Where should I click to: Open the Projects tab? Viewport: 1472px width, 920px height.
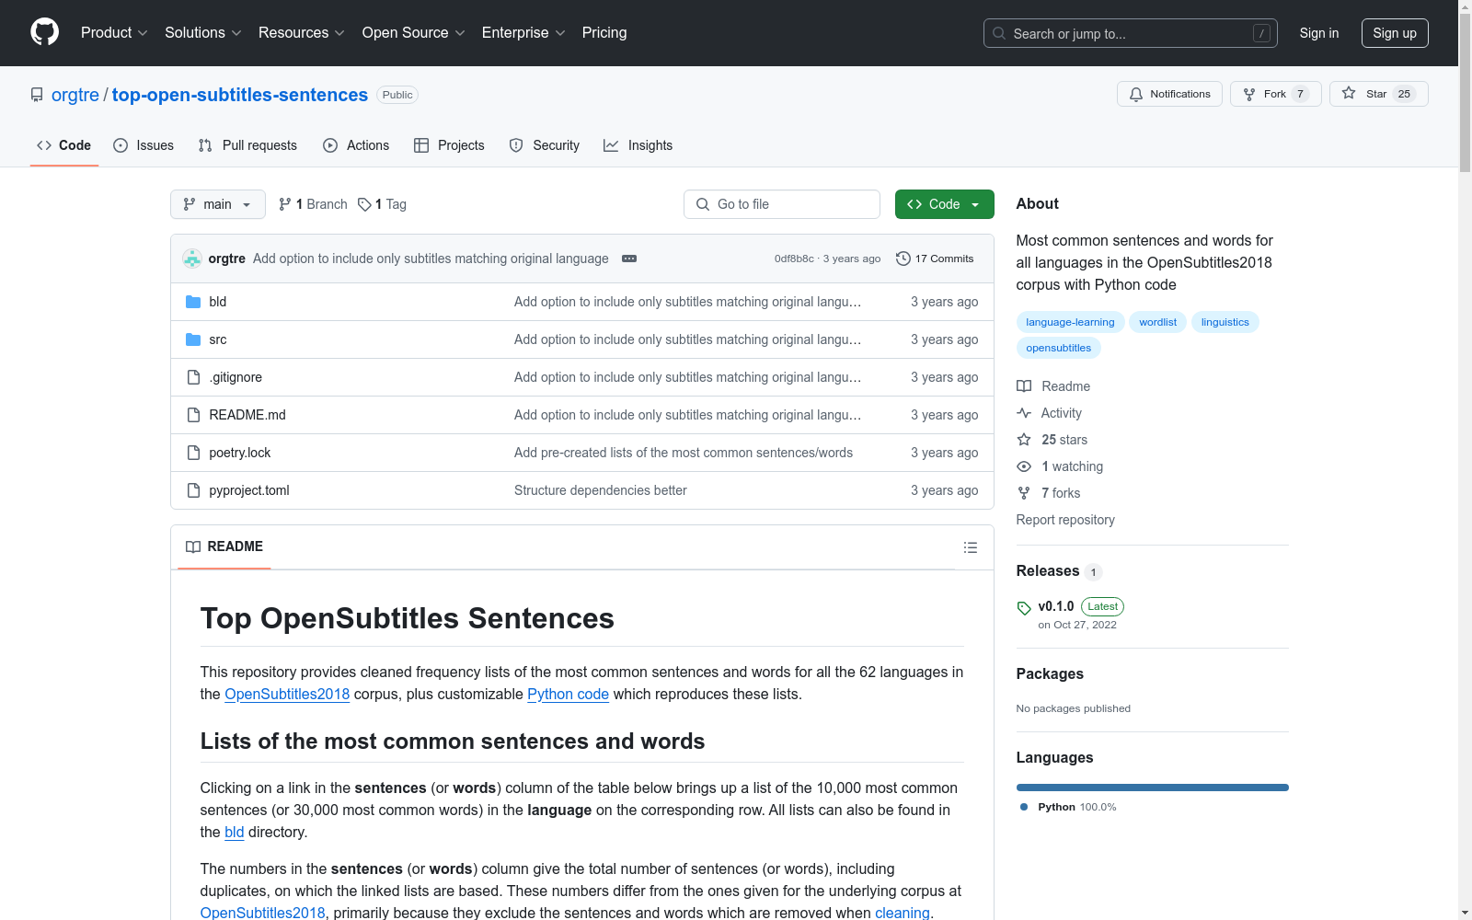[449, 145]
